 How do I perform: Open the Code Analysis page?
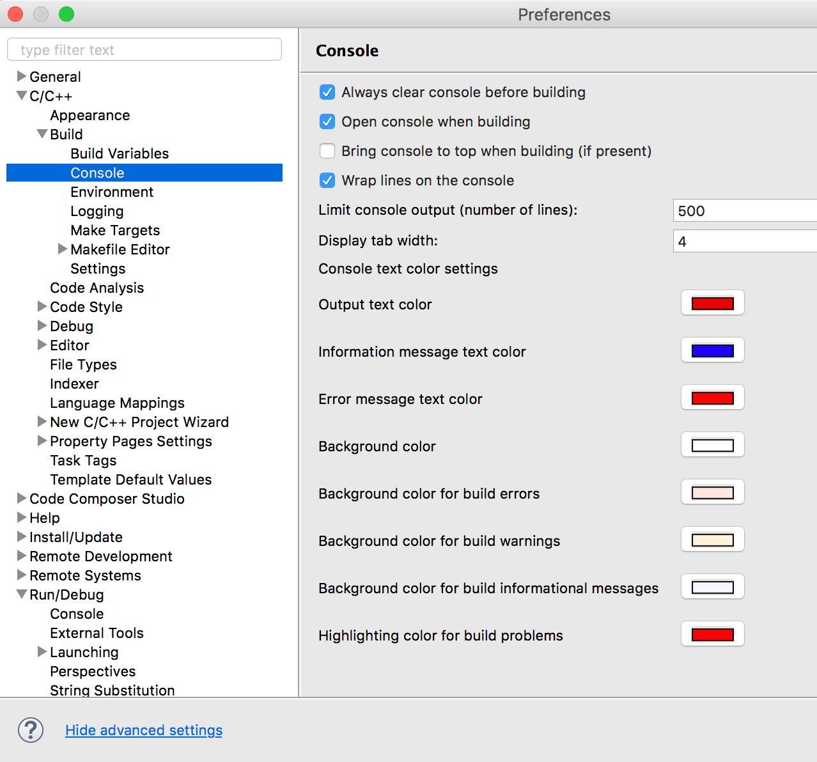click(x=97, y=288)
